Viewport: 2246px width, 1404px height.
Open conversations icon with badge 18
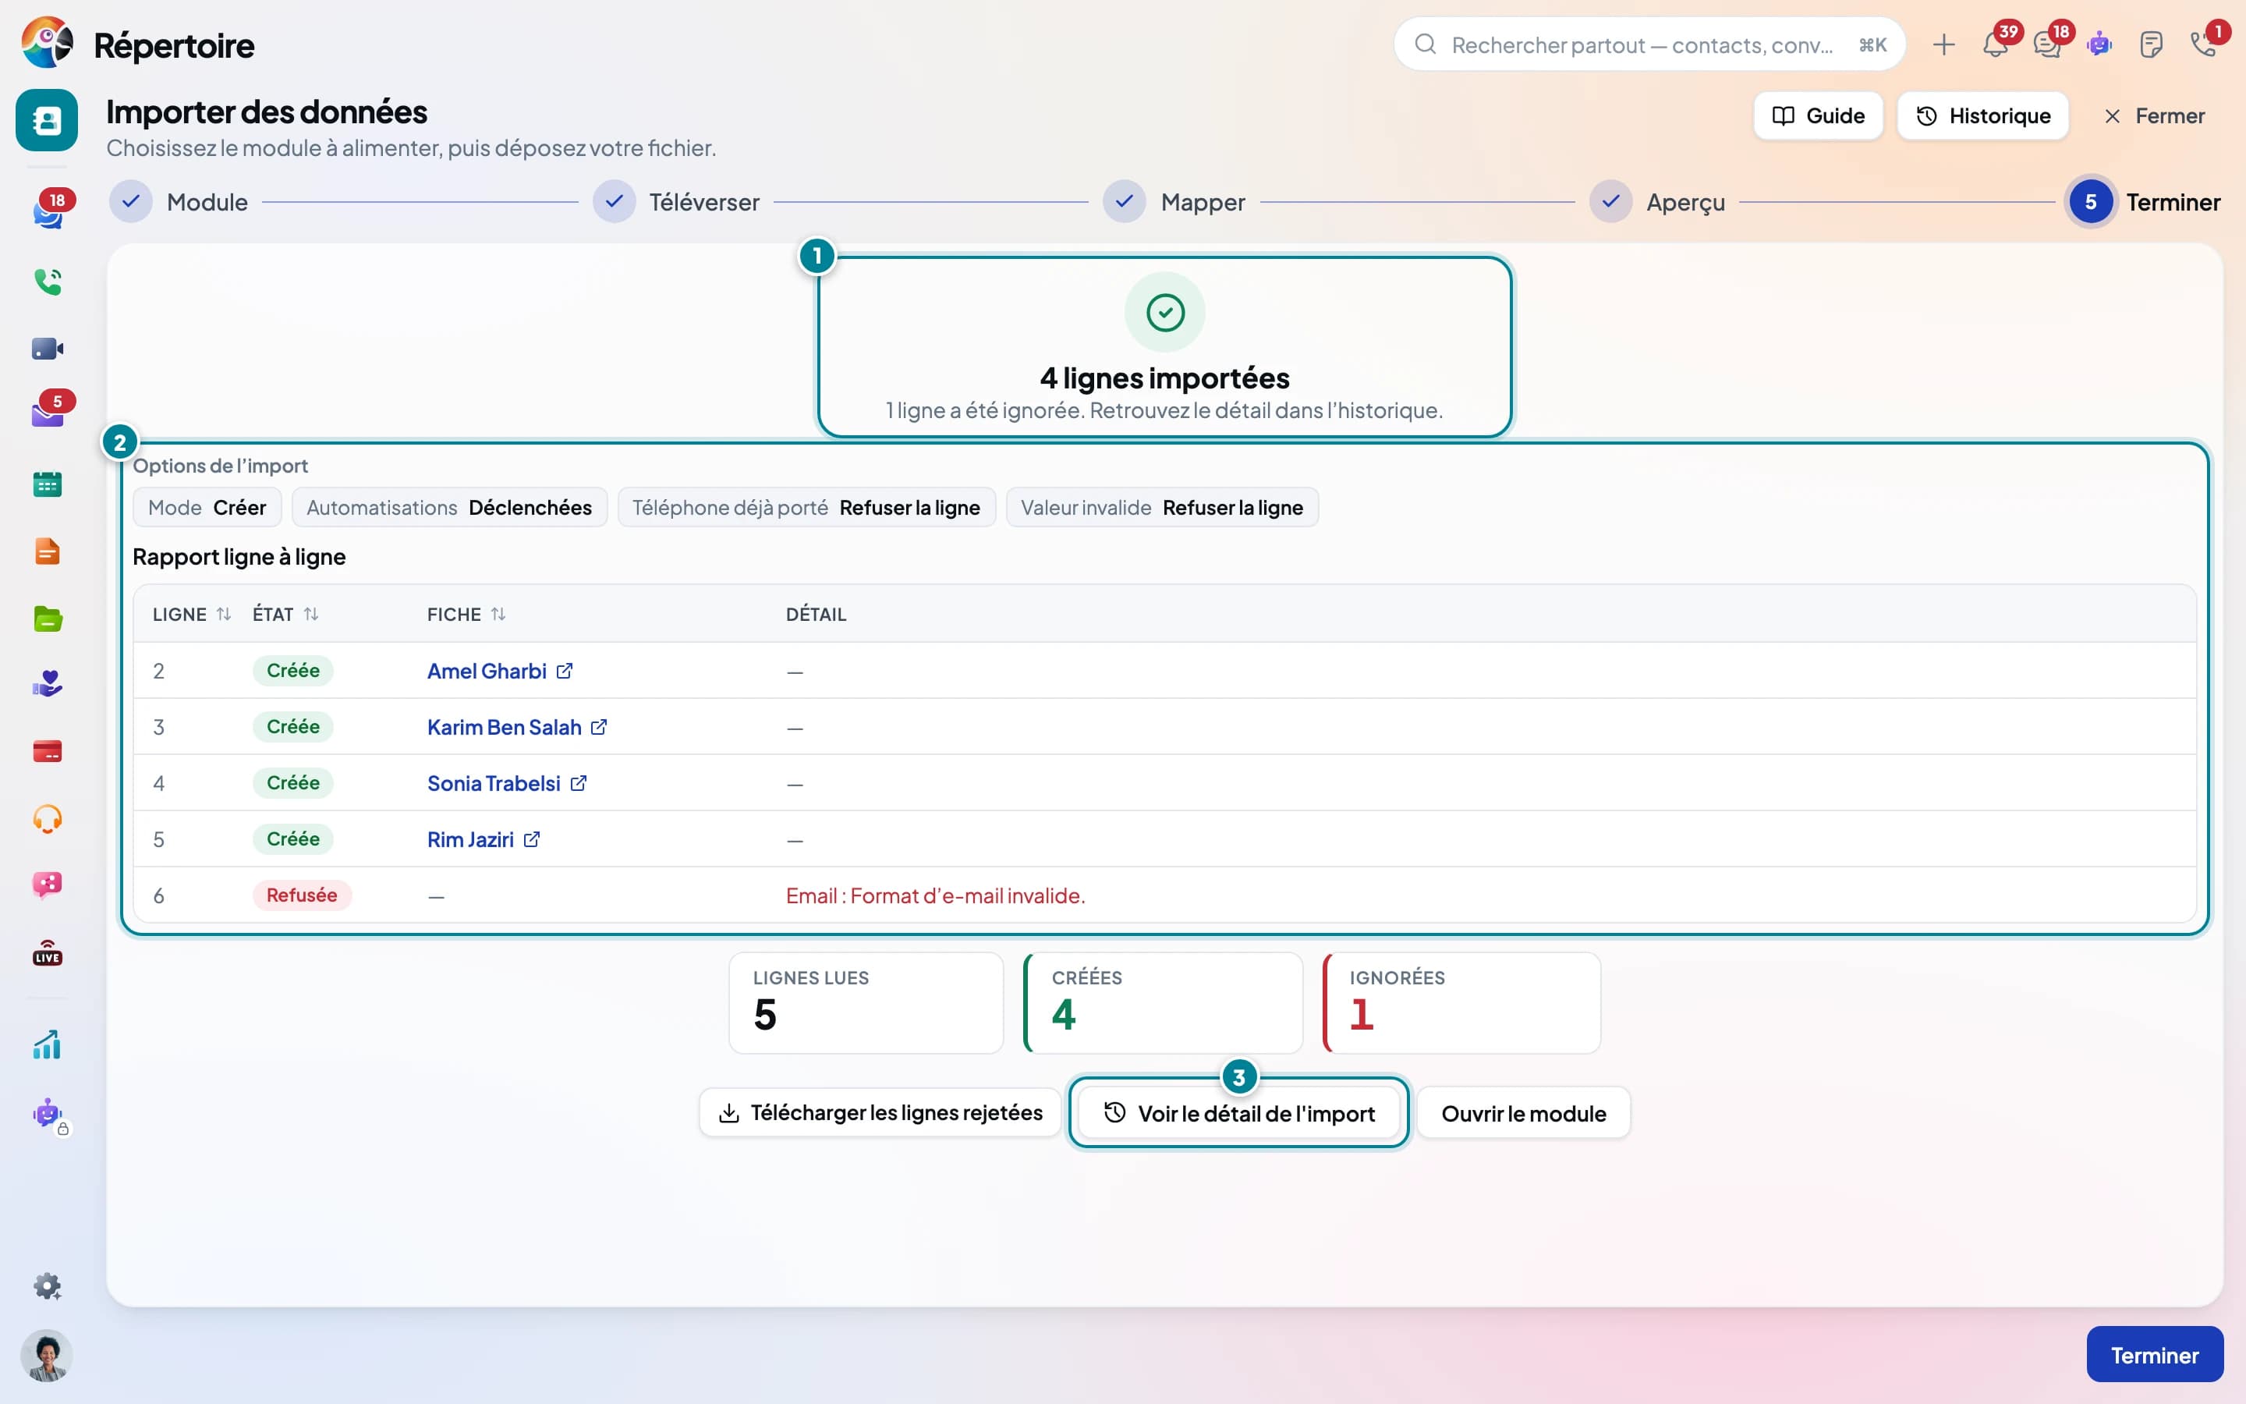2046,44
